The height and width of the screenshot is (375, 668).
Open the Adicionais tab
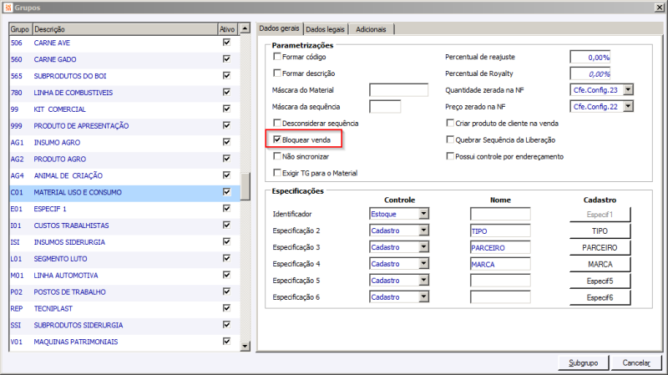371,29
